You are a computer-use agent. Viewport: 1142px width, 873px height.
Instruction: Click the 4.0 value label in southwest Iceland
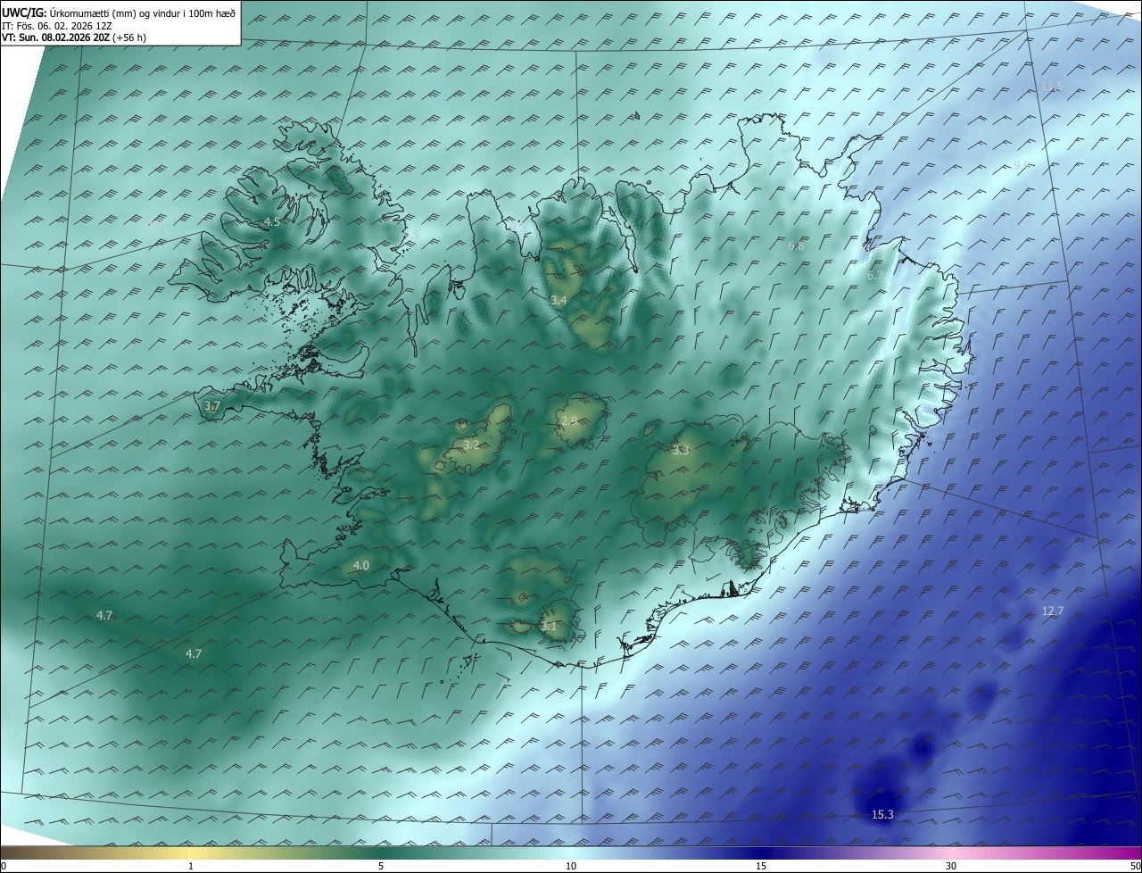pyautogui.click(x=360, y=566)
